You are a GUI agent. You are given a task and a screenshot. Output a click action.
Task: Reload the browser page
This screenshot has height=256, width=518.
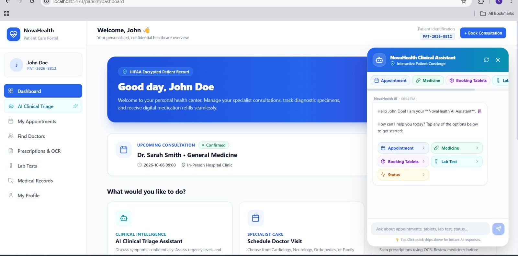(x=32, y=2)
